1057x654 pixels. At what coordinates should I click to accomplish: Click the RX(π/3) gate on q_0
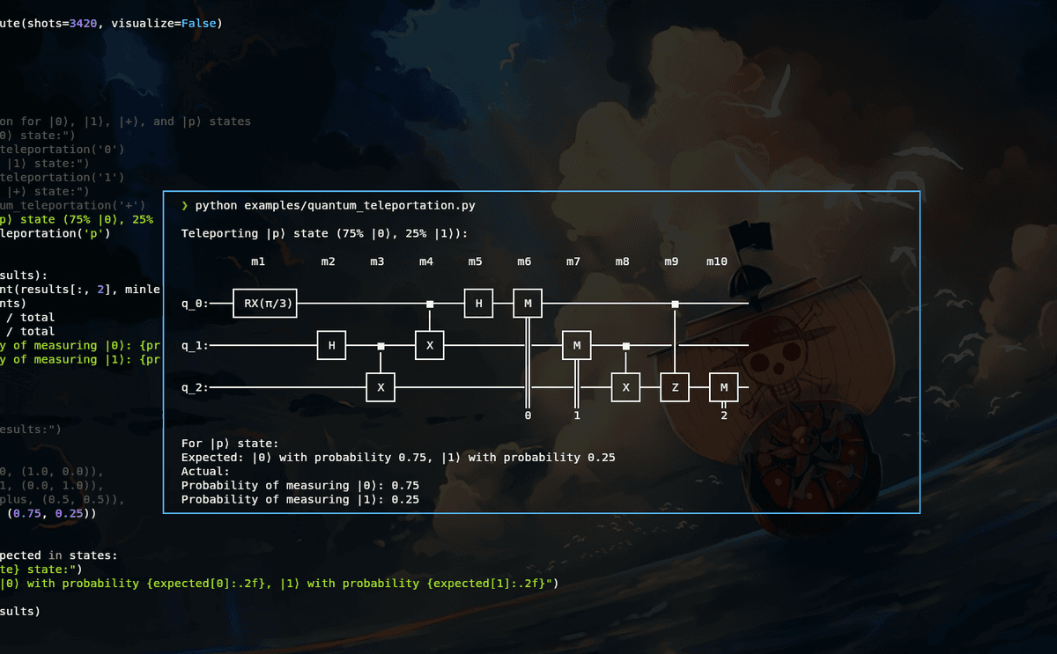point(264,304)
